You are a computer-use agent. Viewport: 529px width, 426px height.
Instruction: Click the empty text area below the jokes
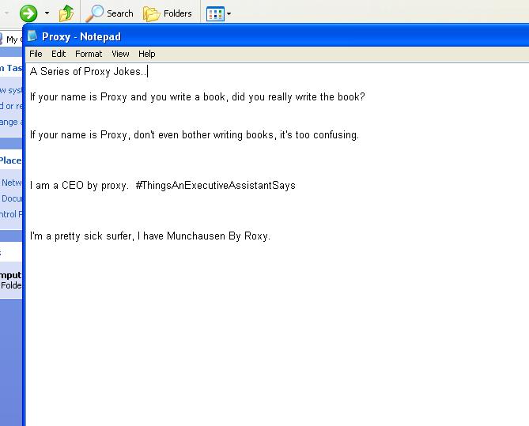(x=277, y=332)
